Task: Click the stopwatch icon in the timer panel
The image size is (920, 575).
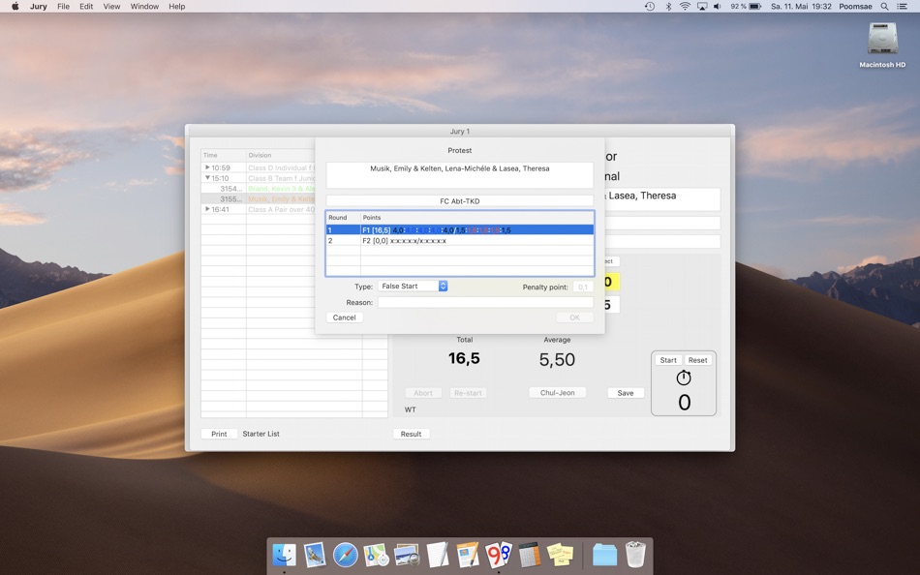Action: point(684,377)
